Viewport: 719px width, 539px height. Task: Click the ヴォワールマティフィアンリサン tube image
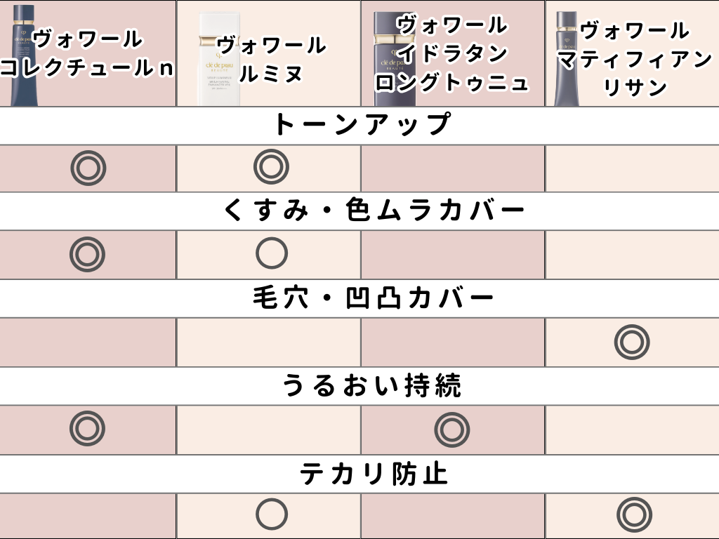coord(567,60)
